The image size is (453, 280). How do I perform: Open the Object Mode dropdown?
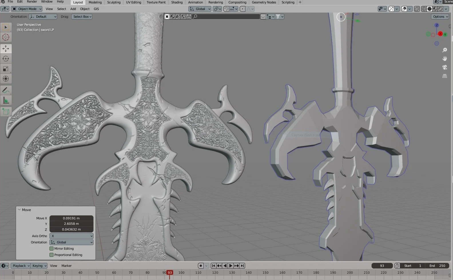coord(27,9)
